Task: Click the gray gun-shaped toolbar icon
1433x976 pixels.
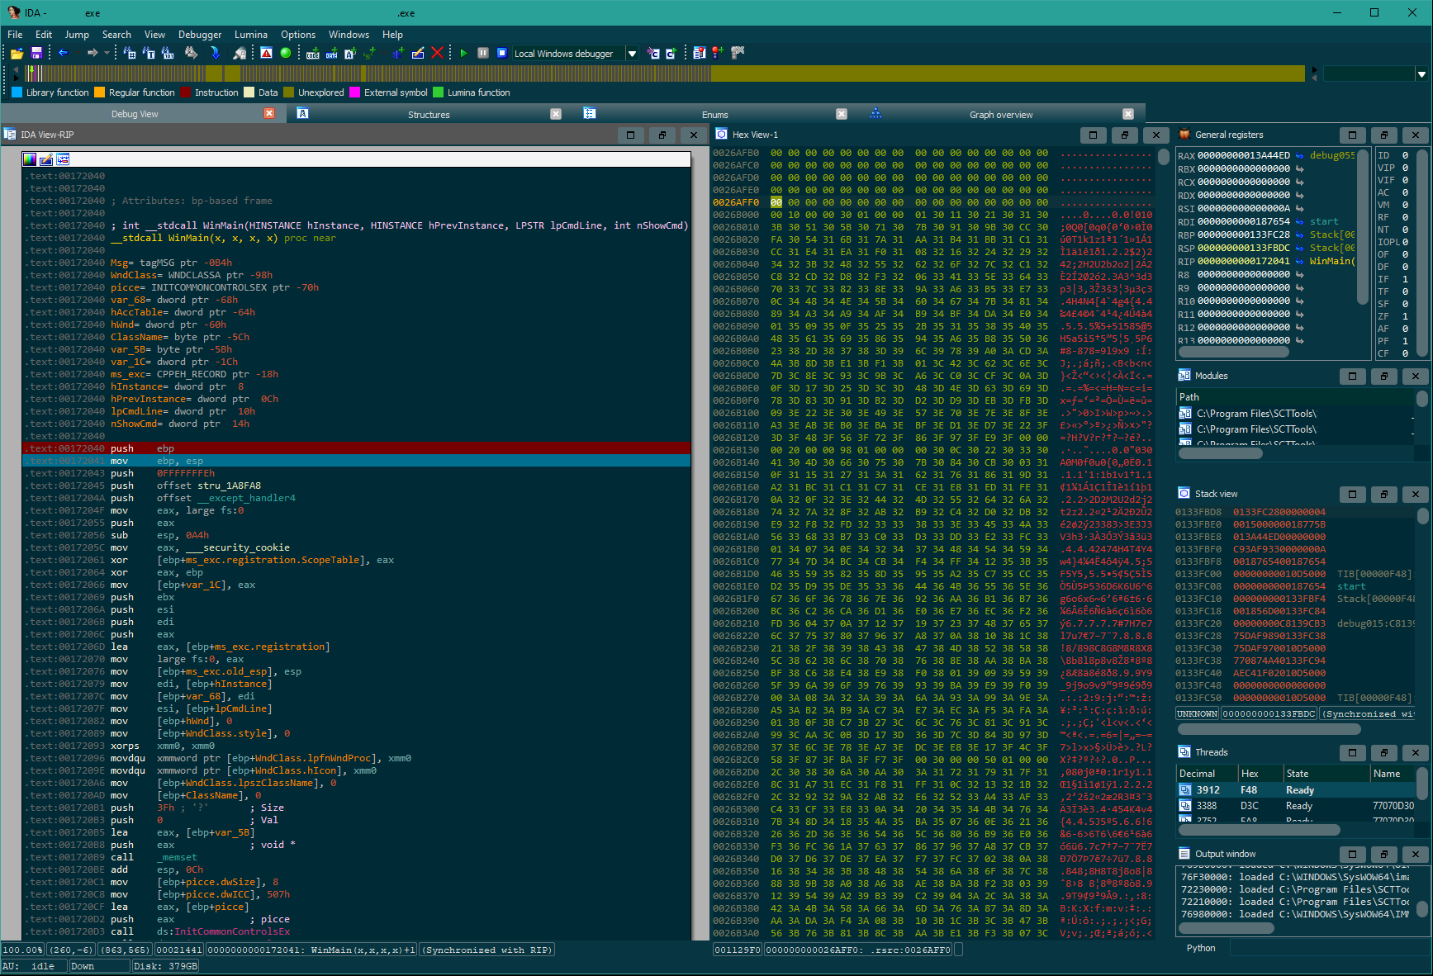Action: [738, 53]
